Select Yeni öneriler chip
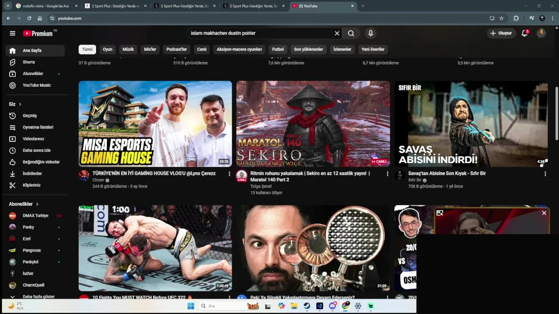 click(373, 49)
